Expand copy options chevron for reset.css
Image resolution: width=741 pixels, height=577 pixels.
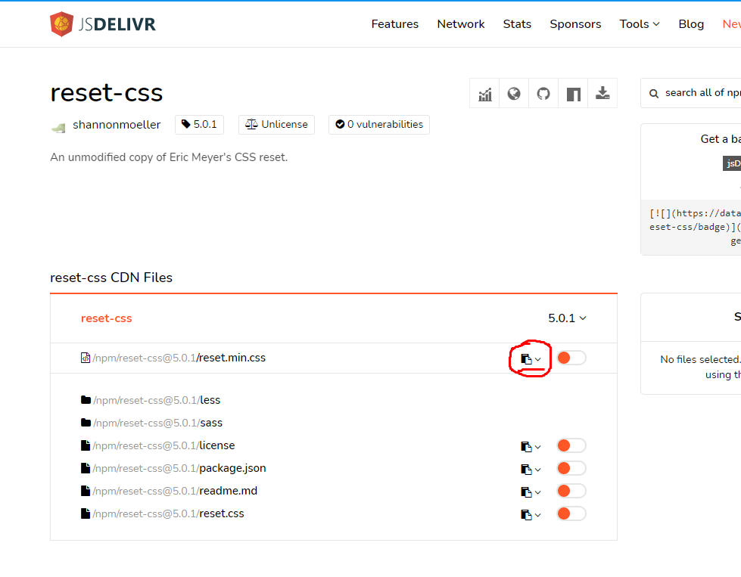[538, 515]
